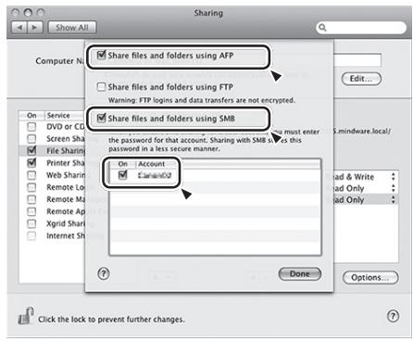Select Internet Sharing service row
The image size is (413, 341).
(x=52, y=235)
